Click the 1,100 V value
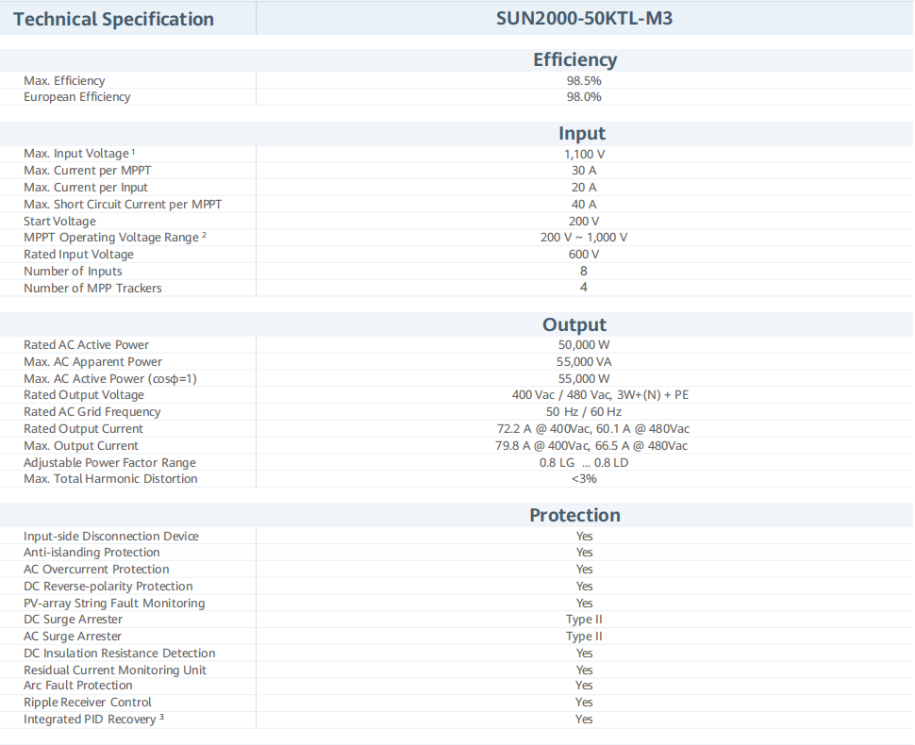This screenshot has width=915, height=745. pyautogui.click(x=584, y=154)
